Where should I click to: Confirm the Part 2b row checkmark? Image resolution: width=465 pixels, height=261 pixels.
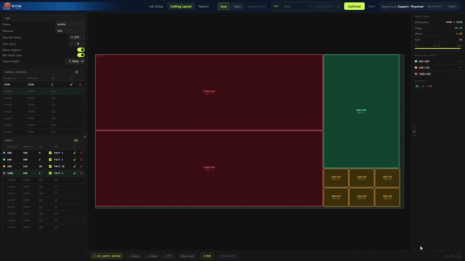click(75, 167)
